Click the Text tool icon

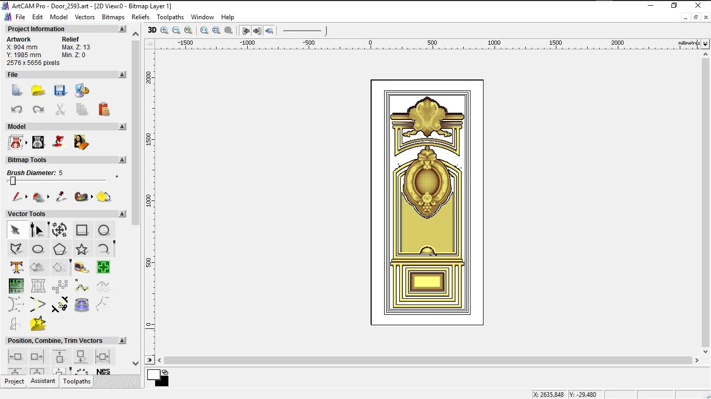[x=16, y=268]
